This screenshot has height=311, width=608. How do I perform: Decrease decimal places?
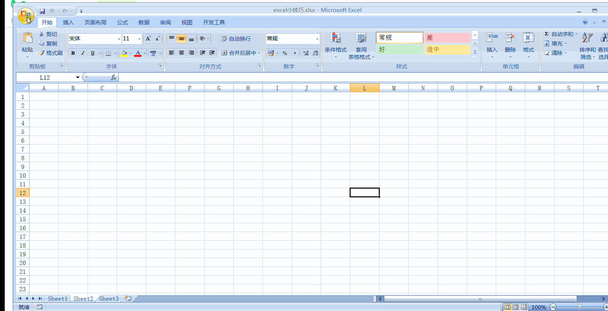click(315, 53)
